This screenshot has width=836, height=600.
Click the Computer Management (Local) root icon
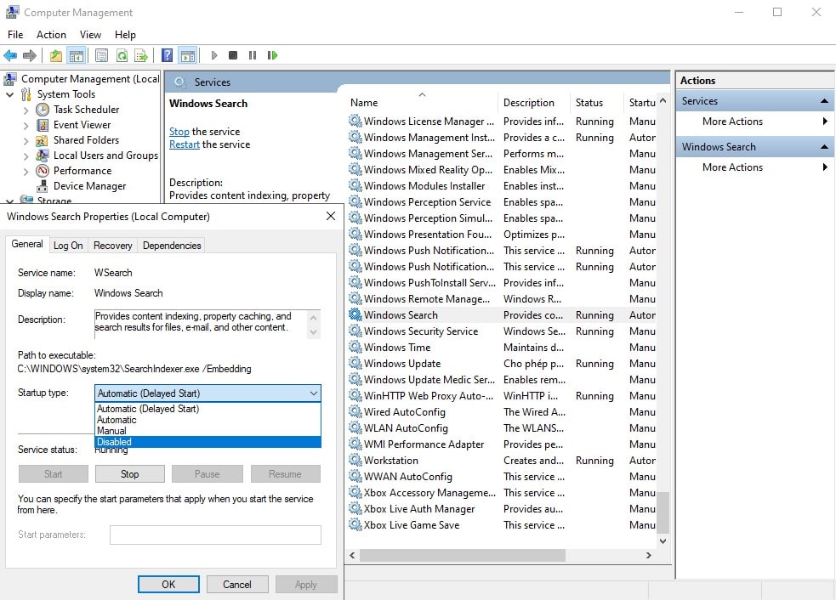pyautogui.click(x=10, y=79)
